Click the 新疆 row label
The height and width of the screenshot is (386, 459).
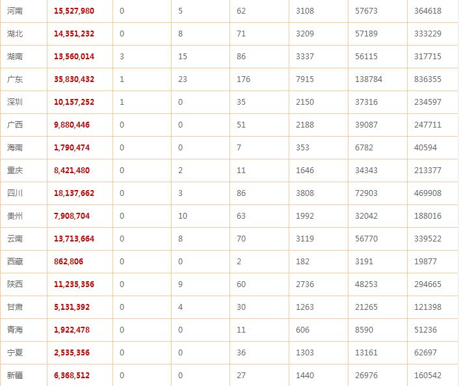coord(15,376)
